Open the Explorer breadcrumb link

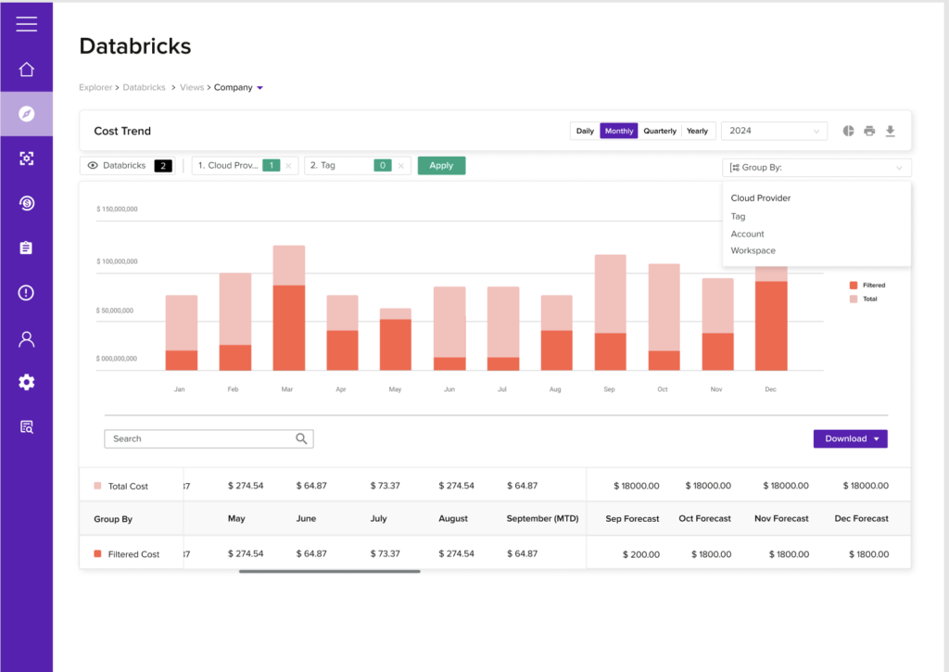pos(95,88)
